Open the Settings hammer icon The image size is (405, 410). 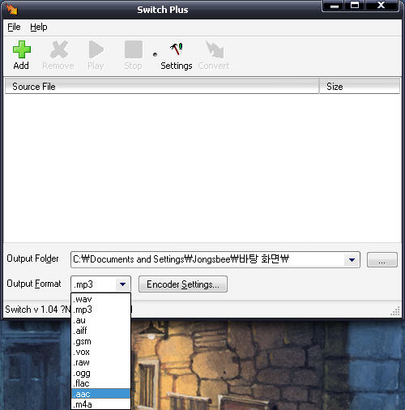pos(177,49)
